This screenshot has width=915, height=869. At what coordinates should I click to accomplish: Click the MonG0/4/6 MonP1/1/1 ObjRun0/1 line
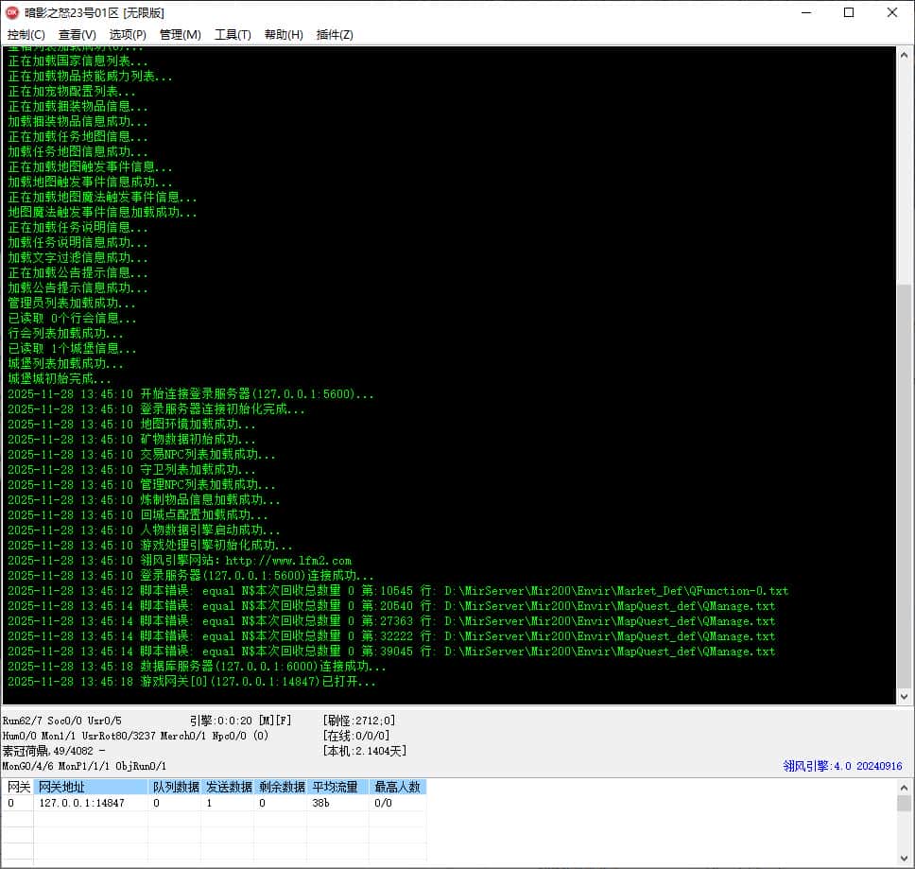tap(84, 766)
